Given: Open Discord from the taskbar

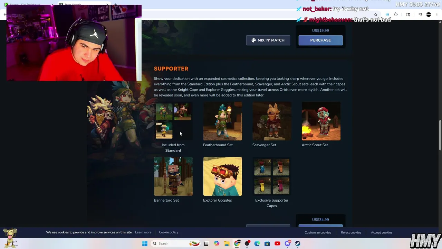Looking at the screenshot, I should coord(288,243).
